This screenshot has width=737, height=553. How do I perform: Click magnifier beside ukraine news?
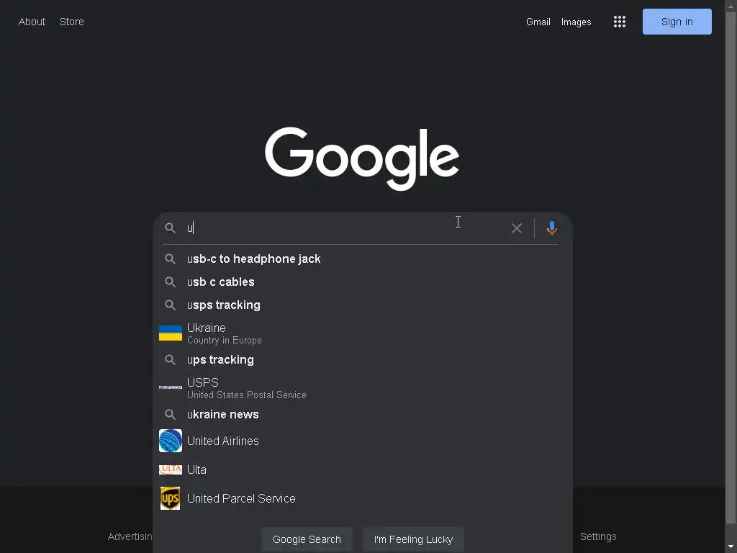point(170,414)
